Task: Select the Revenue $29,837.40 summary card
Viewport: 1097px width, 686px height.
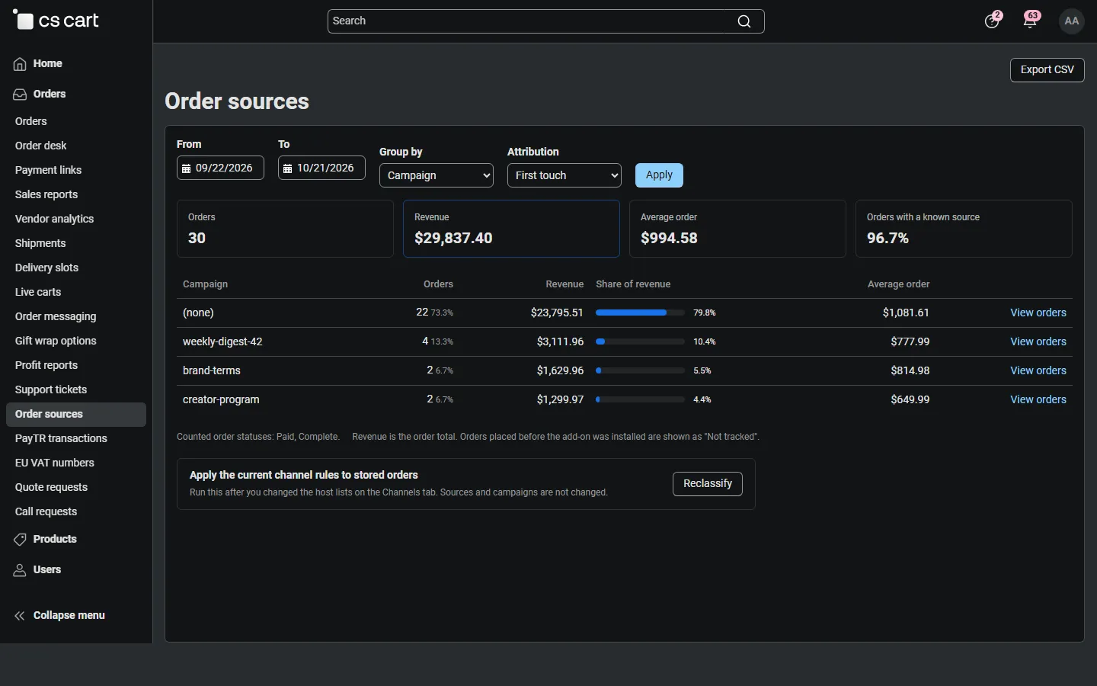Action: click(511, 229)
